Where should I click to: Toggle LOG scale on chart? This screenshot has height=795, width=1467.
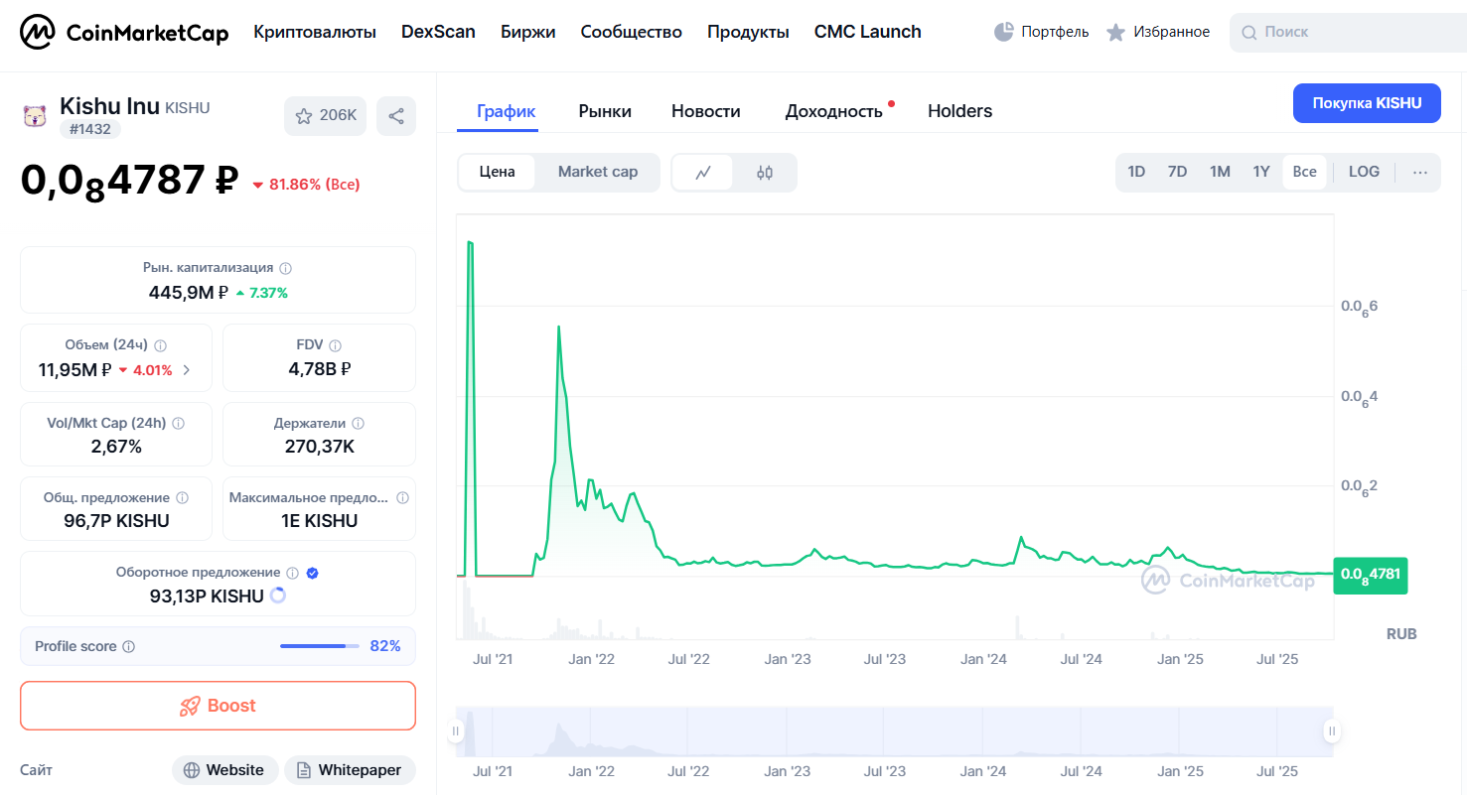pyautogui.click(x=1364, y=172)
